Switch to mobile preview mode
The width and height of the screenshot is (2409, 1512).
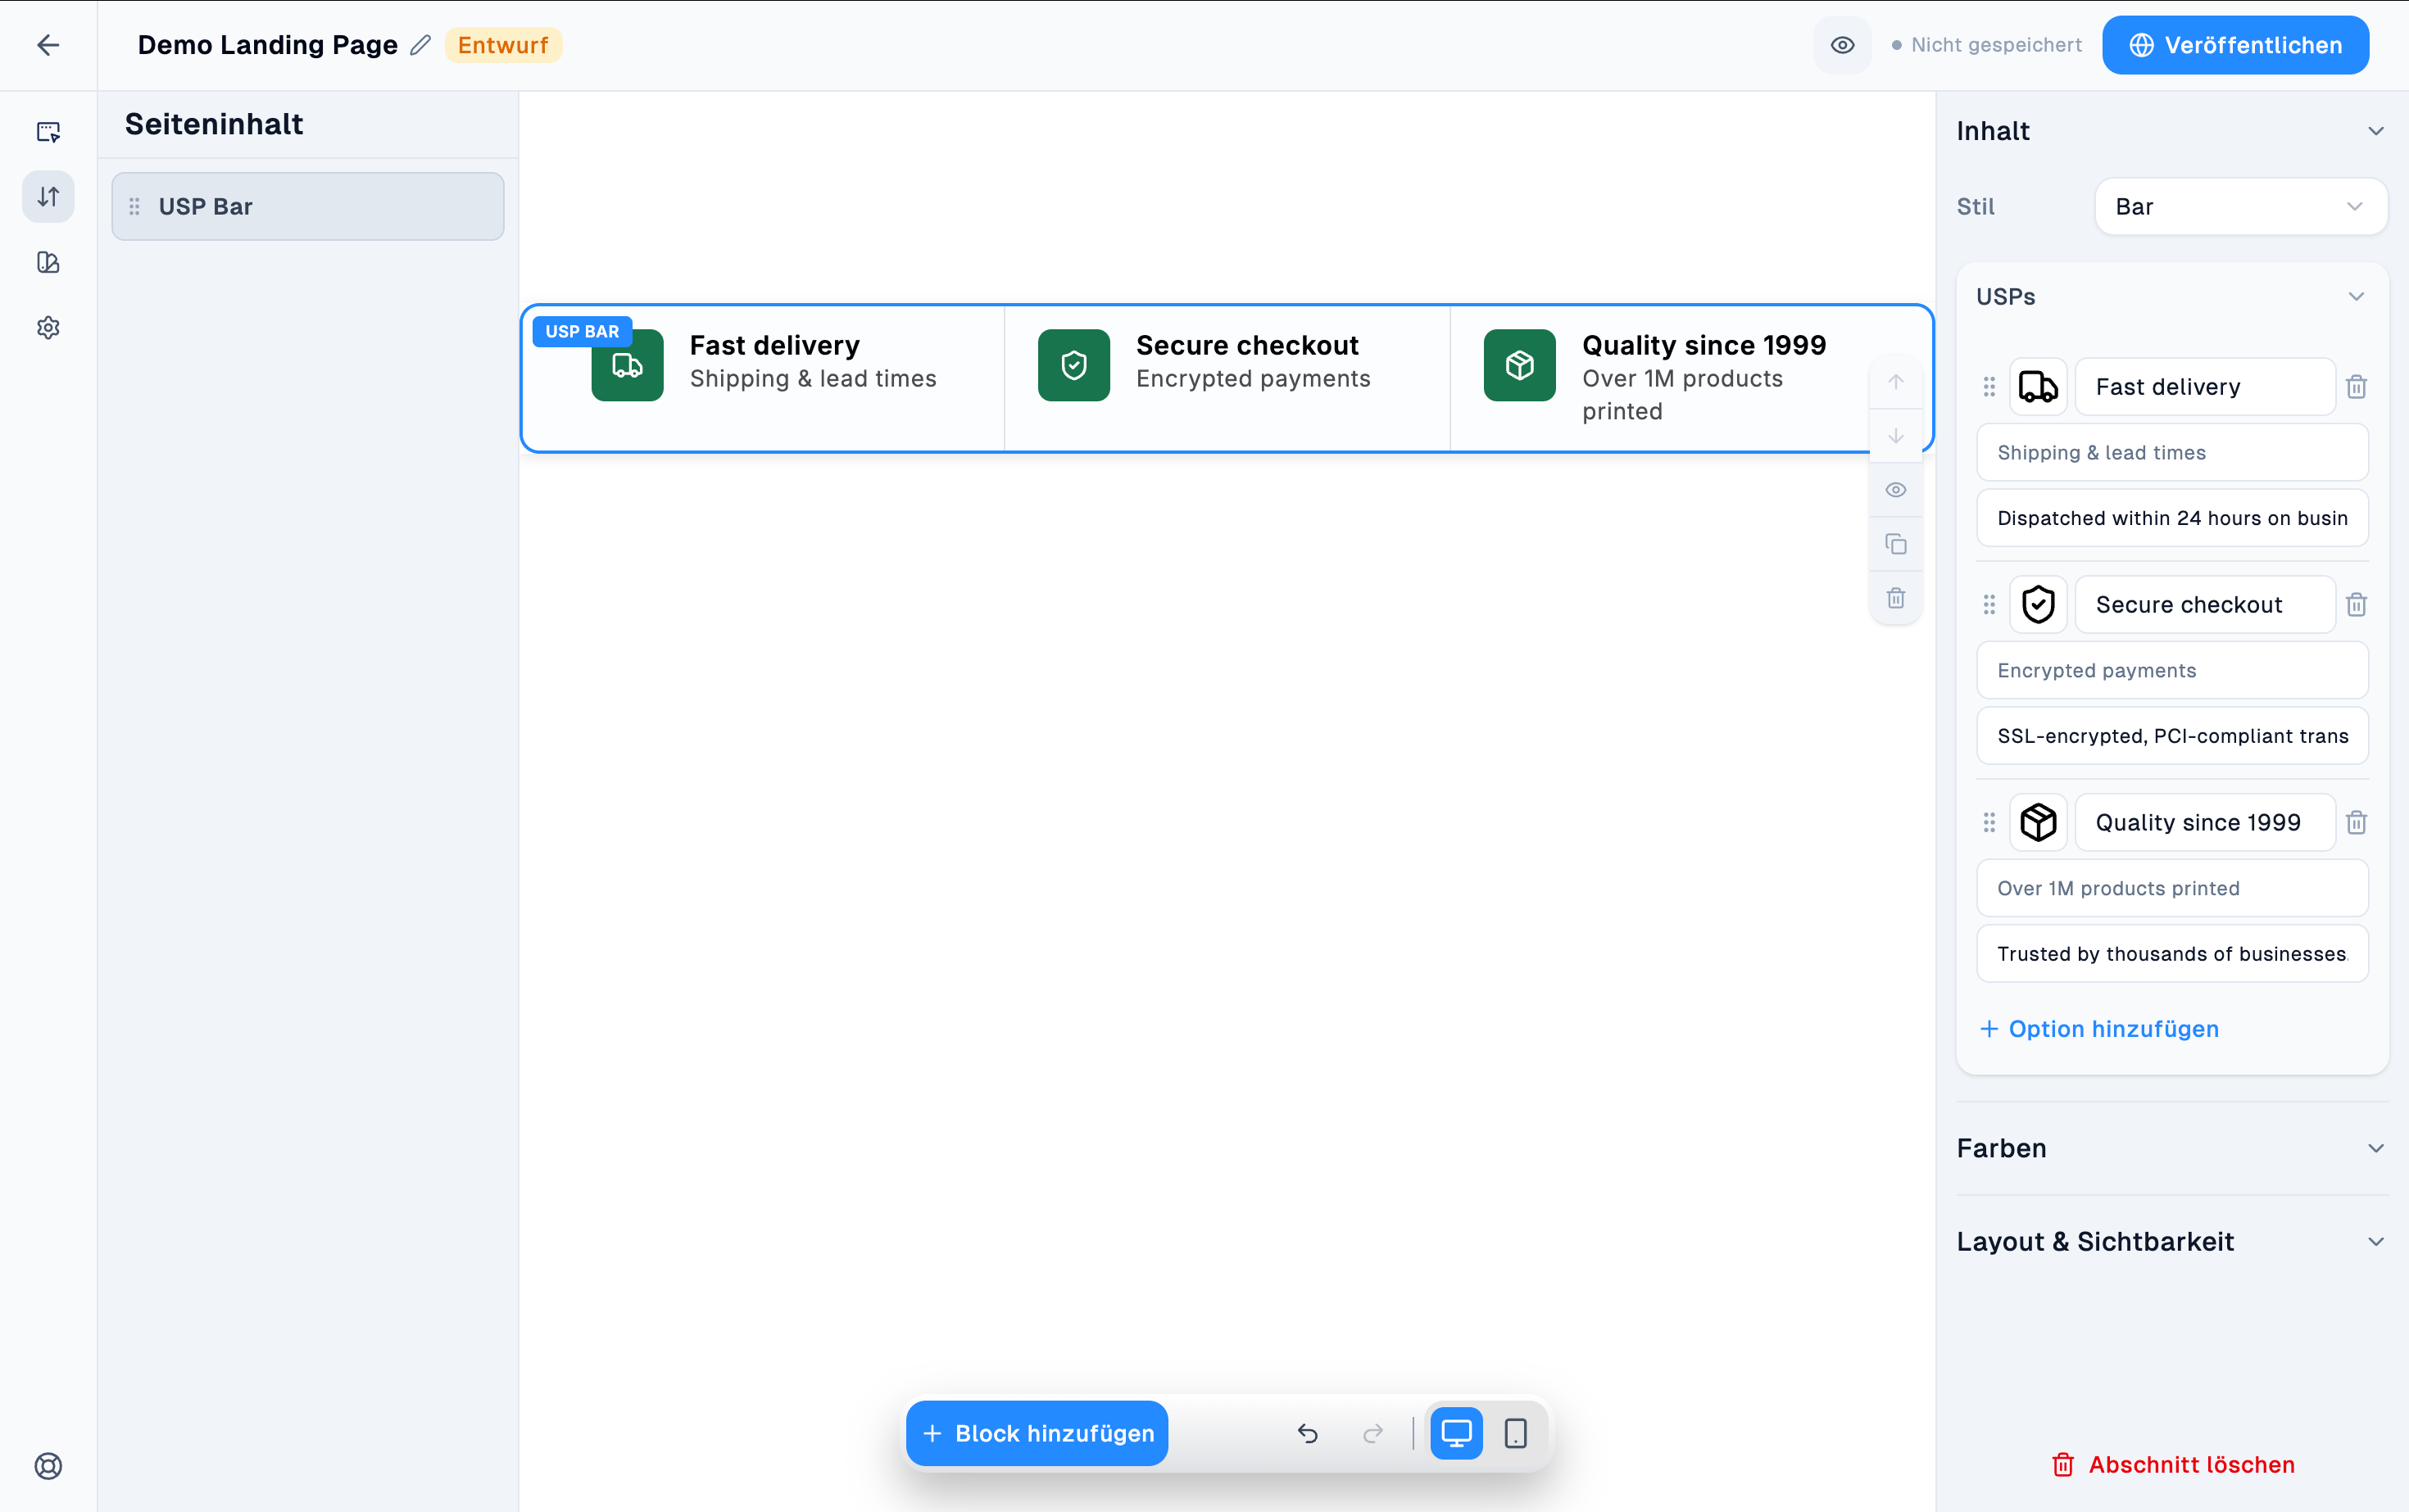[x=1514, y=1433]
